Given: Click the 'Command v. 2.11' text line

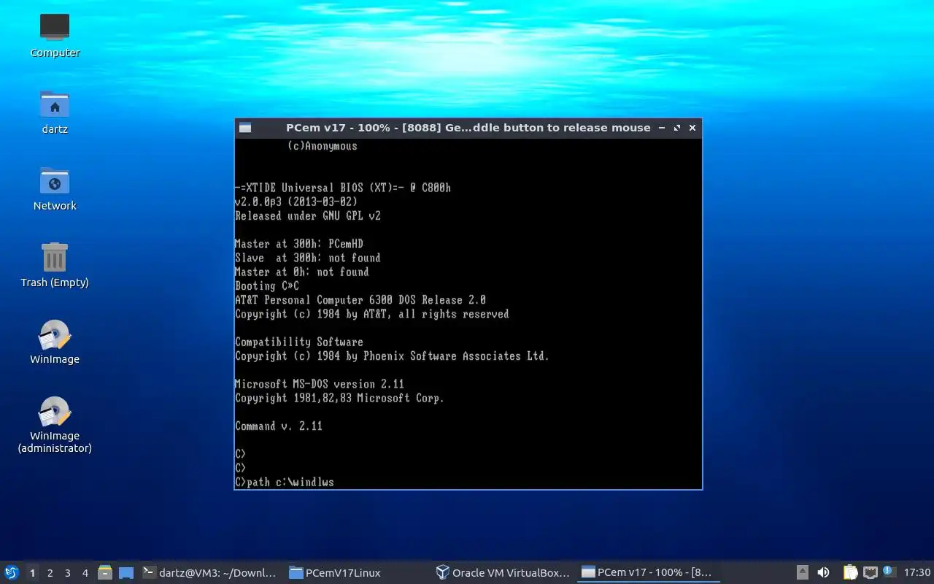Looking at the screenshot, I should [x=279, y=426].
